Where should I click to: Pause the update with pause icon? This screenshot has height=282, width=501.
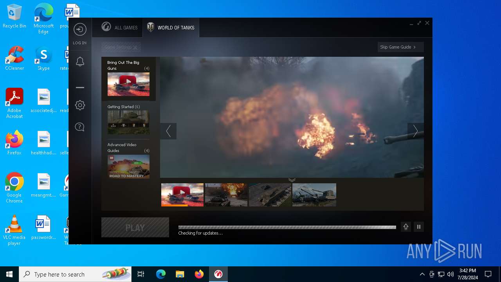click(x=419, y=227)
